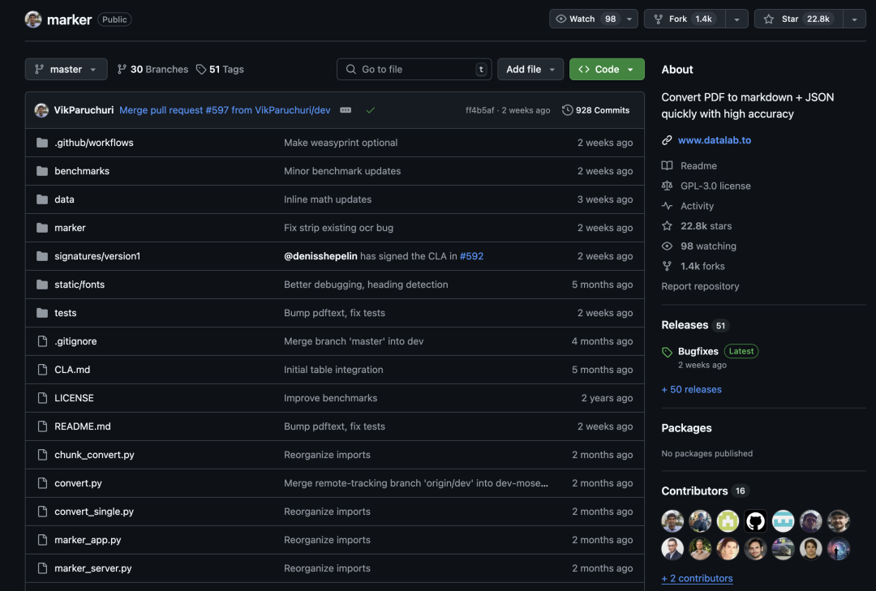Image resolution: width=876 pixels, height=591 pixels.
Task: Click the star icon beside 22.8k stars
Action: pyautogui.click(x=667, y=225)
